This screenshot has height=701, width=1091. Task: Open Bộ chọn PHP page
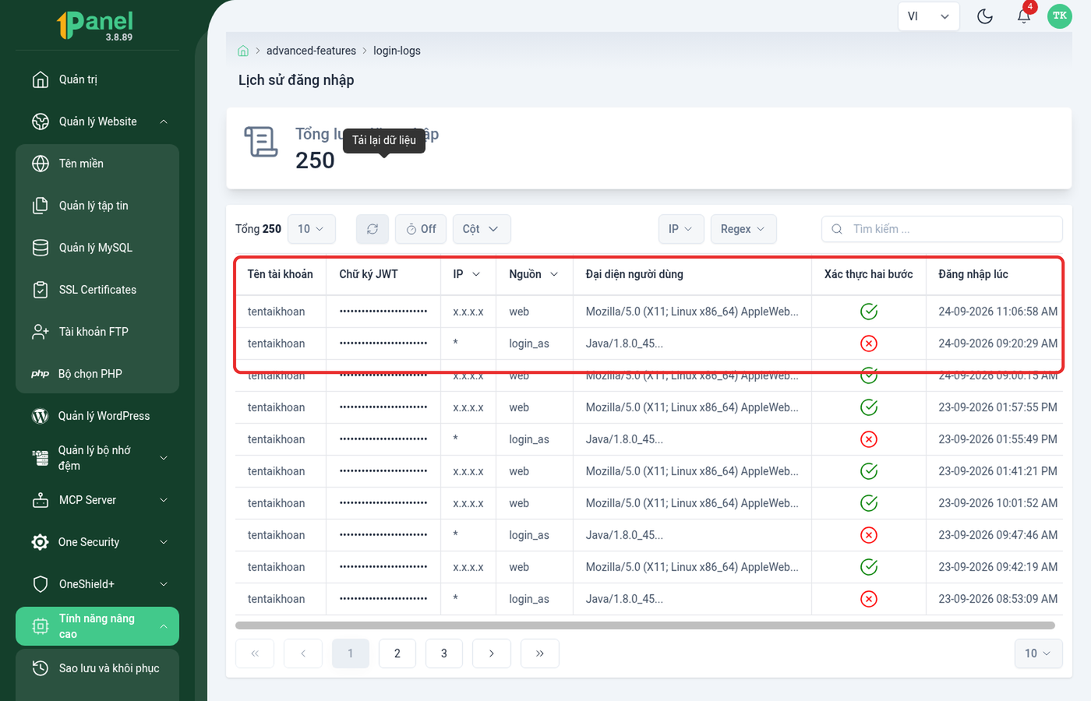(97, 374)
